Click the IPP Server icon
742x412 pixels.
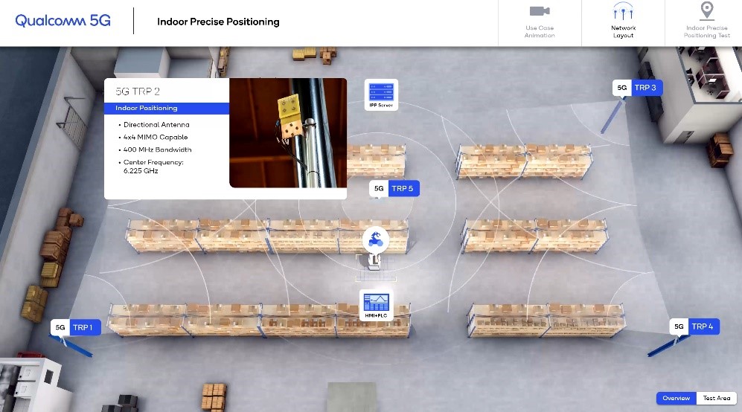click(x=380, y=94)
